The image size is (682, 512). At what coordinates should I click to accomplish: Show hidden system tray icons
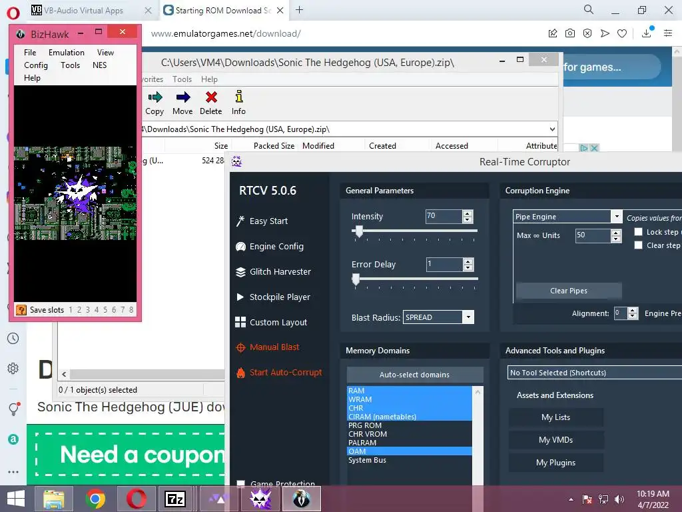[571, 499]
